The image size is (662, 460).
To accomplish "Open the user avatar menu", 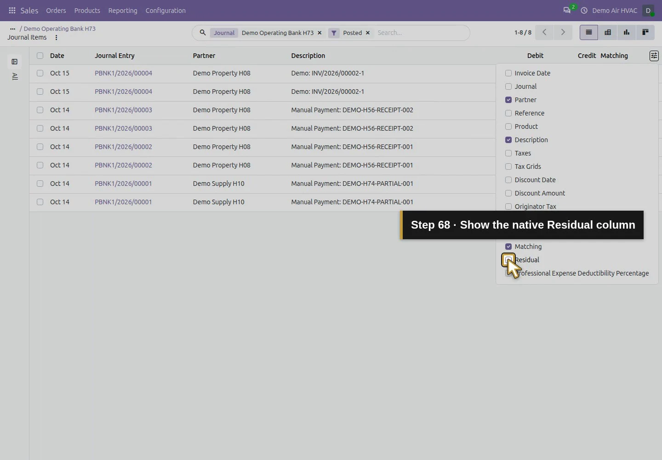I will click(648, 11).
